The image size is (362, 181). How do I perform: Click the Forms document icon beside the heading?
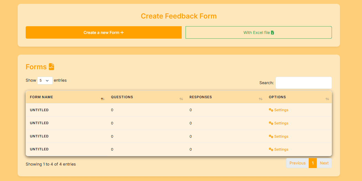tap(52, 67)
